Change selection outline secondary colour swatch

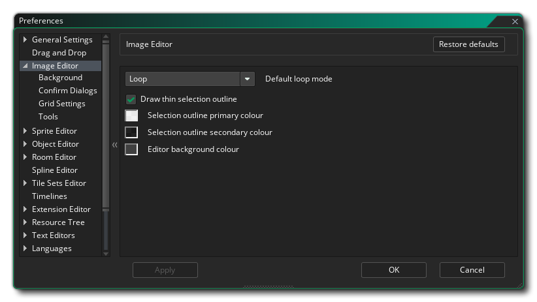click(132, 132)
